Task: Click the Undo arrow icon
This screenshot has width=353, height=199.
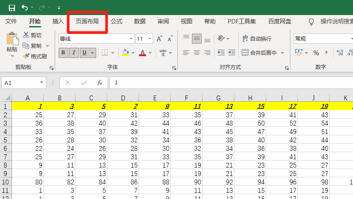Action: 24,8
